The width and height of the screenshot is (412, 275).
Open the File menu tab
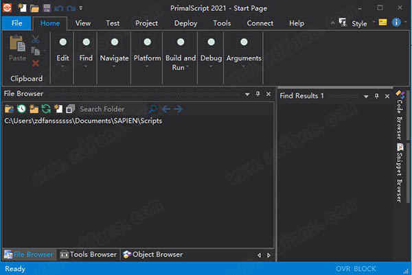coord(16,23)
